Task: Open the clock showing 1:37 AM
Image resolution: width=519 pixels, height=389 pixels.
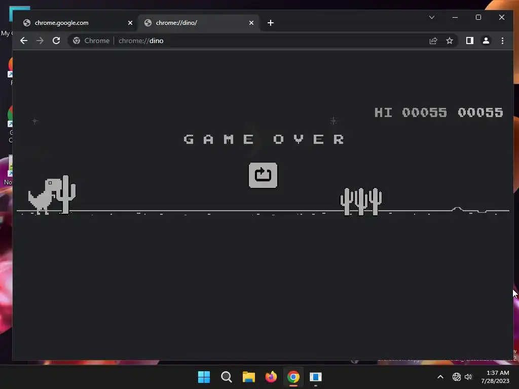Action: (495, 377)
